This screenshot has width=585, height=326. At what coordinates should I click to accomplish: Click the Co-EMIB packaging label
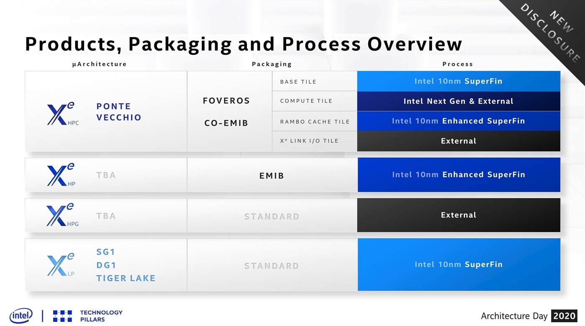[226, 123]
